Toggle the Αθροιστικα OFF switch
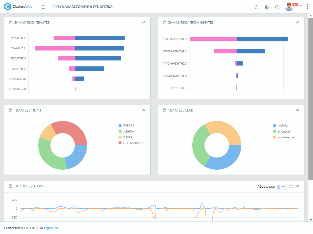 [281, 186]
